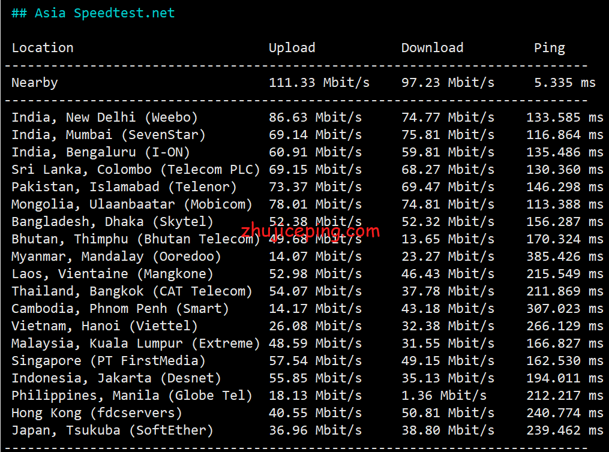Select "Hong Kong (fdcservers)" location
The width and height of the screenshot is (609, 452).
click(97, 413)
